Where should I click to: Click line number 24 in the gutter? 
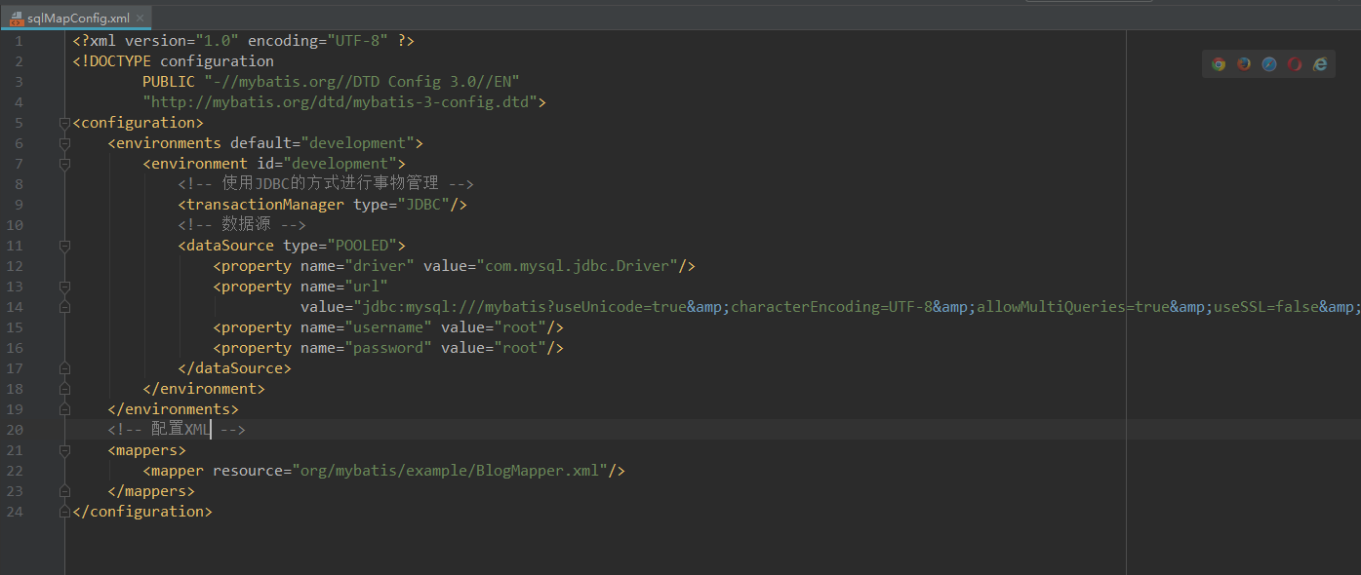tap(14, 512)
